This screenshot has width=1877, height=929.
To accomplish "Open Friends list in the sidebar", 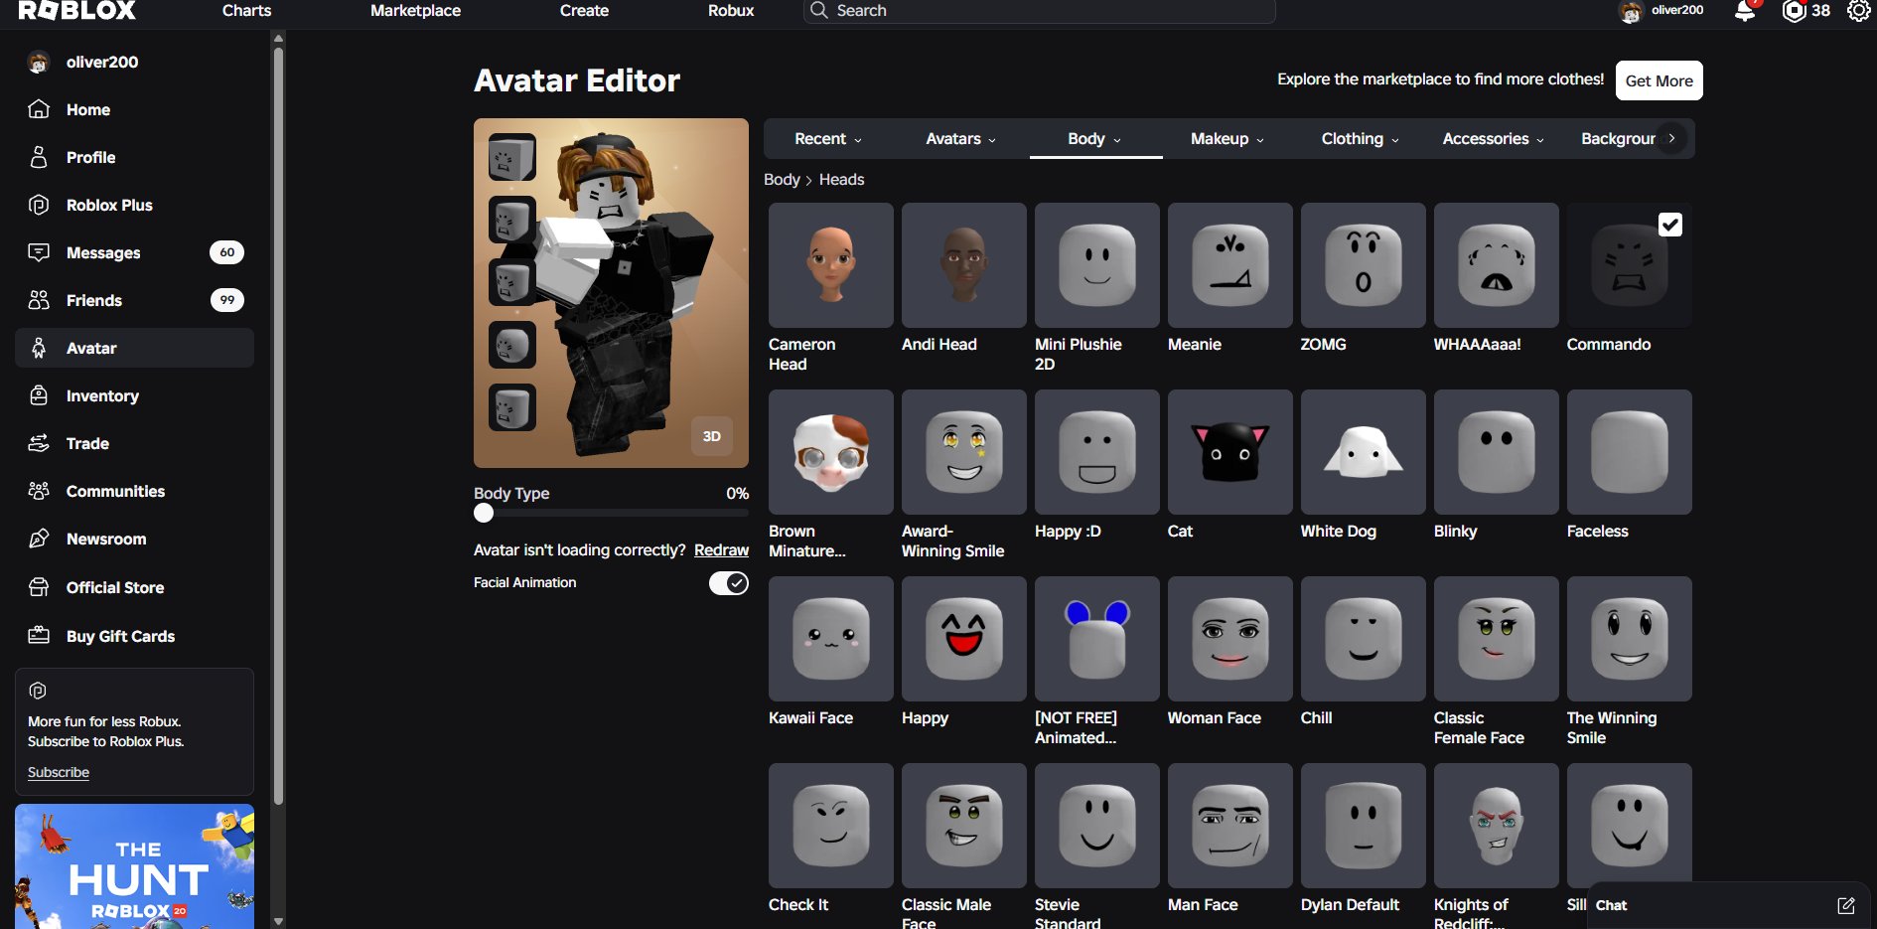I will click(x=134, y=300).
